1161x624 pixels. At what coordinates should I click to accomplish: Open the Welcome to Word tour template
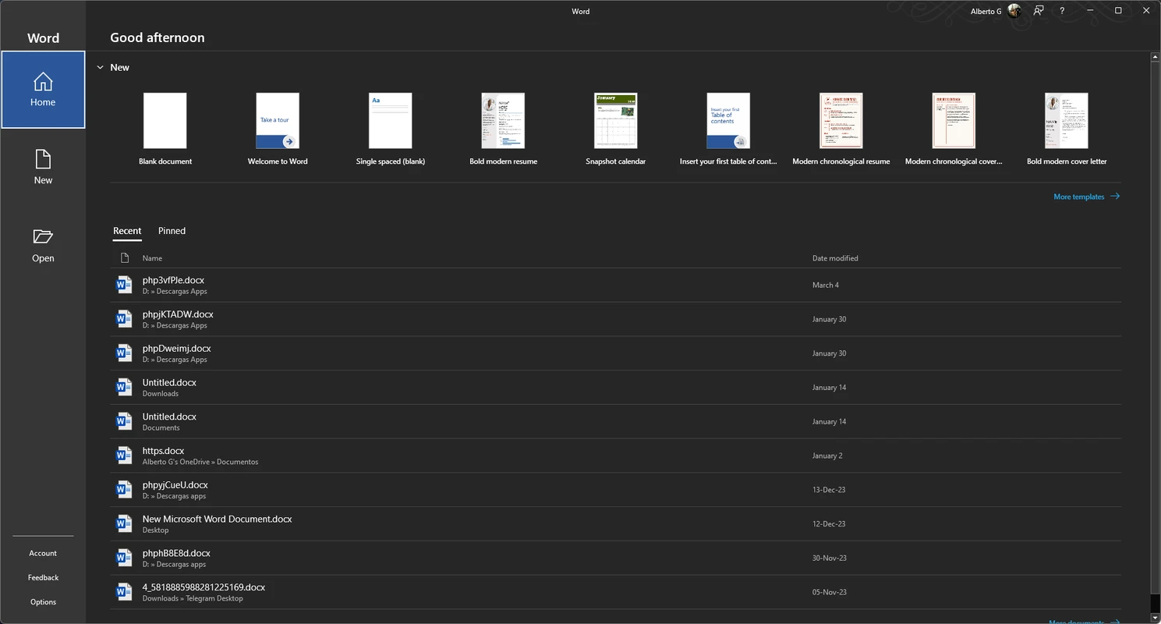[278, 129]
